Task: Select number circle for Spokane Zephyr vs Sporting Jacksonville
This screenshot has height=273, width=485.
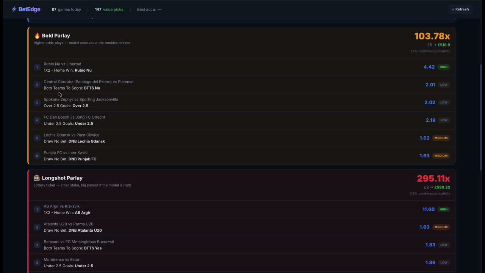Action: pos(37,102)
